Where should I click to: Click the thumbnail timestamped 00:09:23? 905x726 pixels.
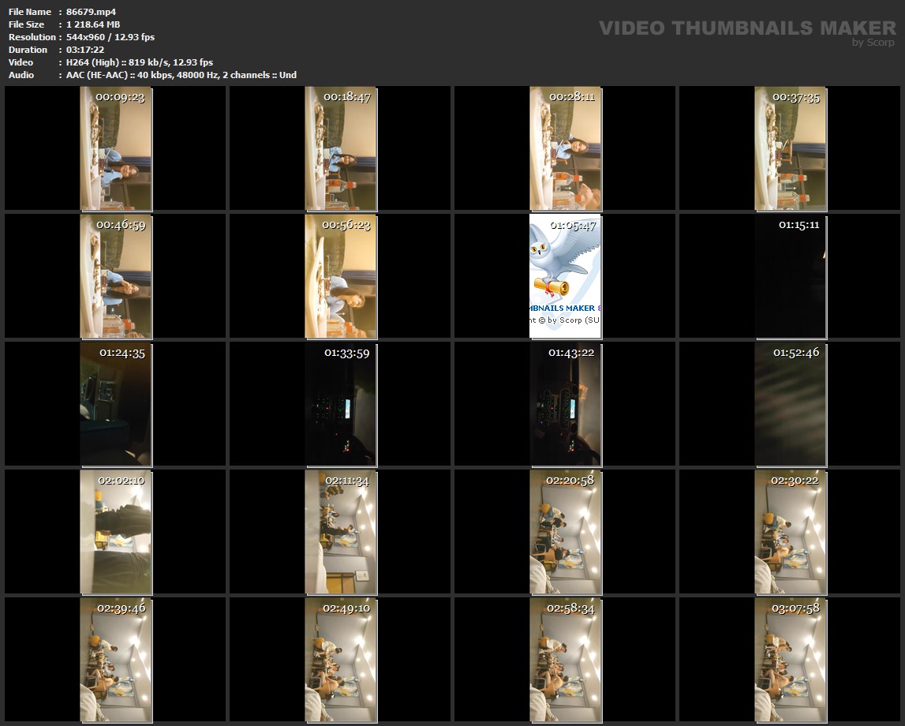[x=116, y=148]
